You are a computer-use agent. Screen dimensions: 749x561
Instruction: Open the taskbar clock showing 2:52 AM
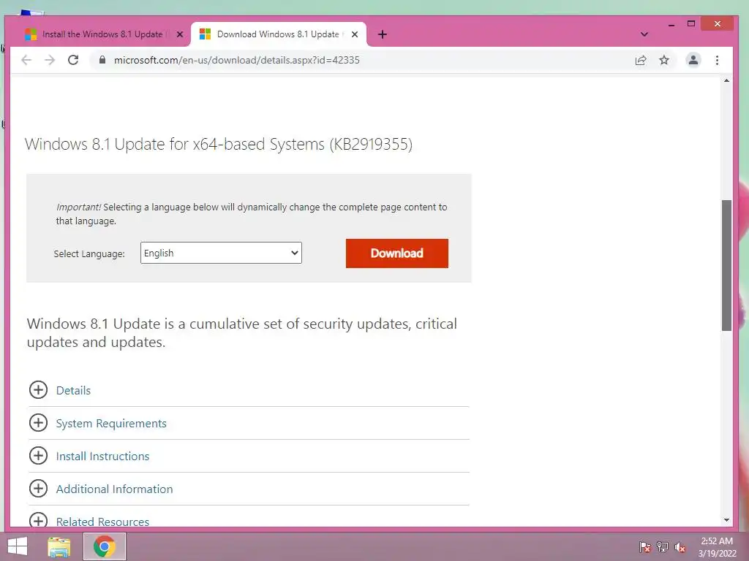pos(717,547)
